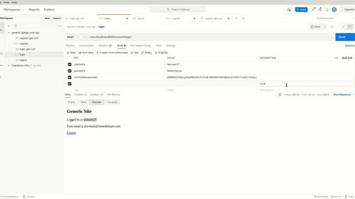Open the Send button dropdown arrow
This screenshot has height=199, width=355.
[x=352, y=37]
